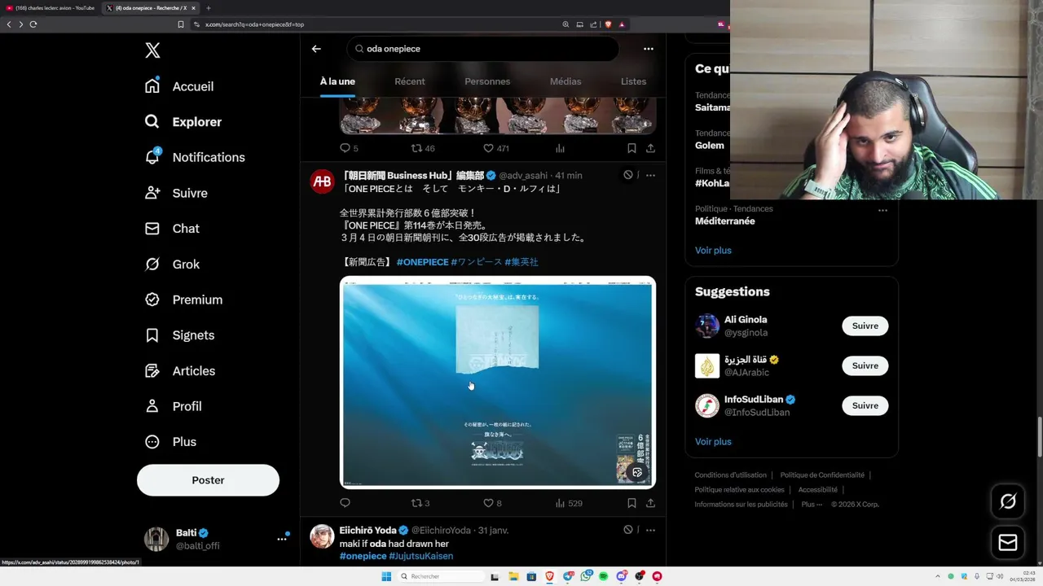
Task: Open the Eiichirō Yoda profile avatar
Action: [x=323, y=536]
